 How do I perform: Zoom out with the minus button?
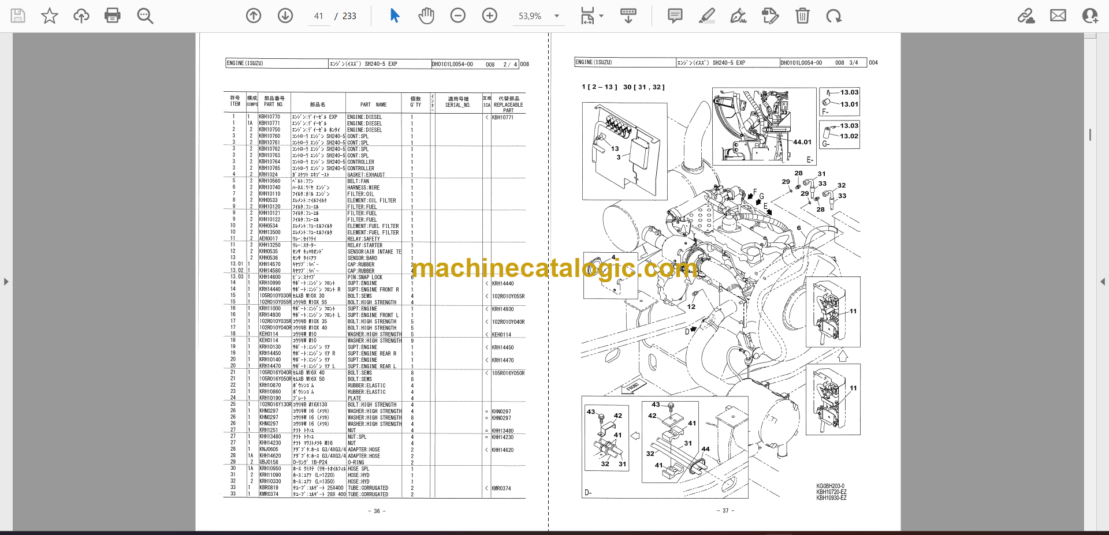(x=458, y=16)
